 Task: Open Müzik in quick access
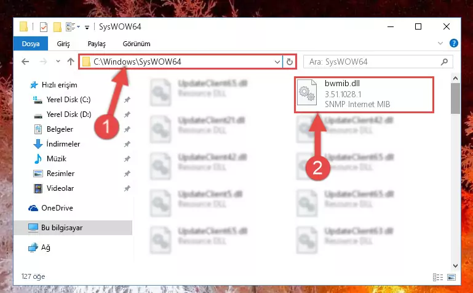coord(50,159)
